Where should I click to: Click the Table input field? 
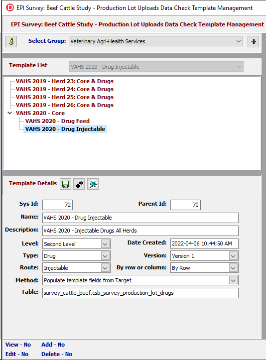click(x=140, y=293)
